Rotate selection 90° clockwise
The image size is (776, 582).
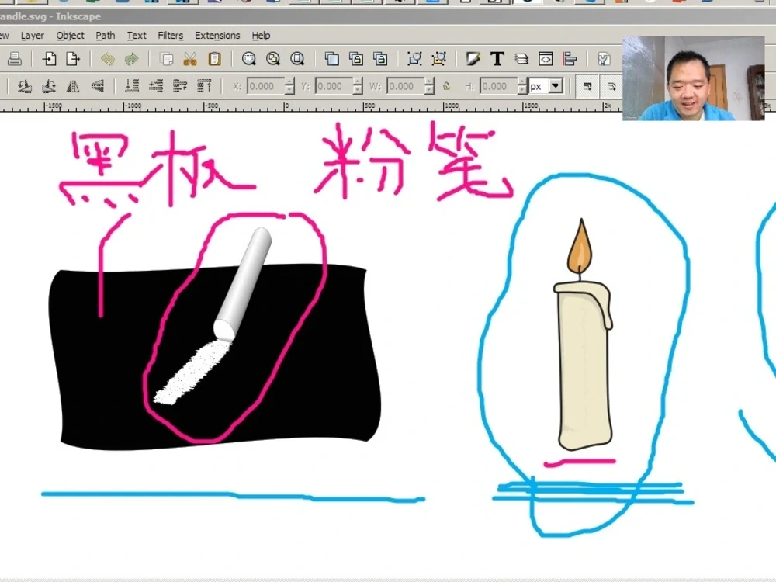(48, 87)
